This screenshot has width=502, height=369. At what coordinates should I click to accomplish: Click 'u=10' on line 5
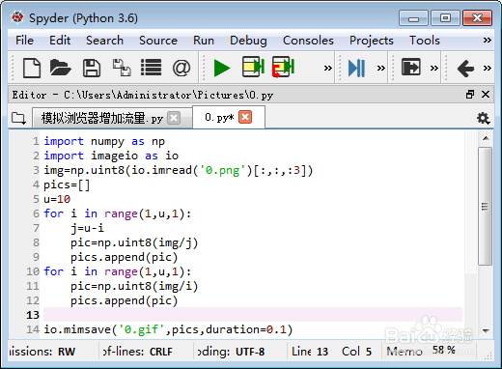point(57,199)
